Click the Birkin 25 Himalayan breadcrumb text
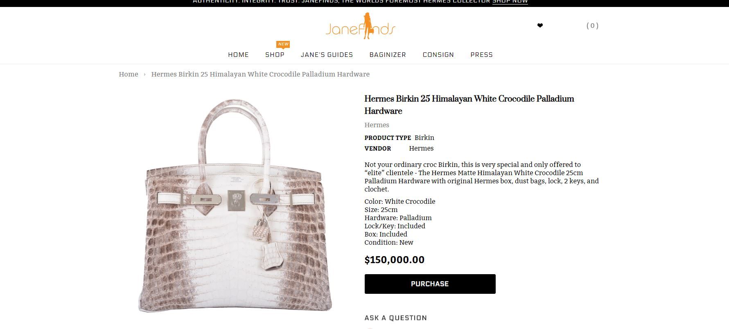The width and height of the screenshot is (729, 329). [x=260, y=74]
